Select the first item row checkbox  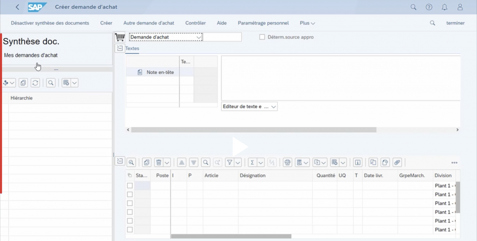130,186
